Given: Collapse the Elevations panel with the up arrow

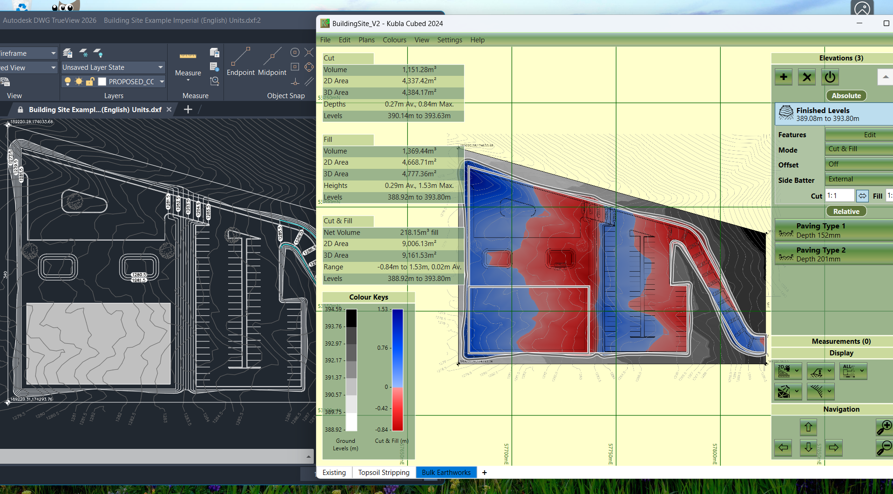Looking at the screenshot, I should [885, 77].
